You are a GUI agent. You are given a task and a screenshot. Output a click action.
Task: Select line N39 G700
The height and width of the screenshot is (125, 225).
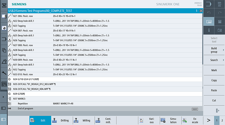click(x=105, y=94)
